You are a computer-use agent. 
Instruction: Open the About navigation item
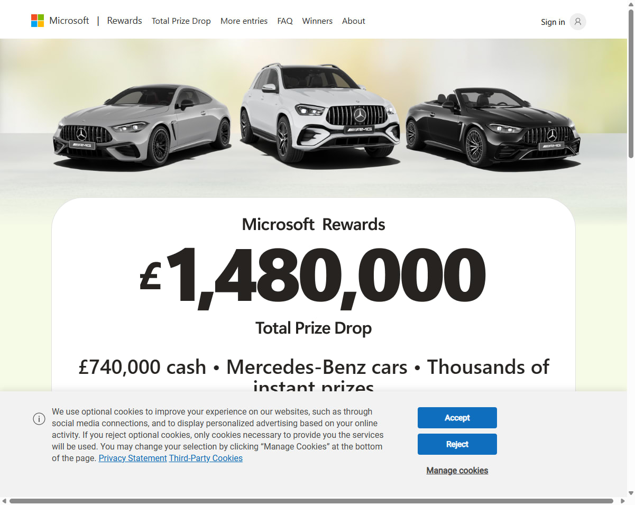click(x=354, y=21)
